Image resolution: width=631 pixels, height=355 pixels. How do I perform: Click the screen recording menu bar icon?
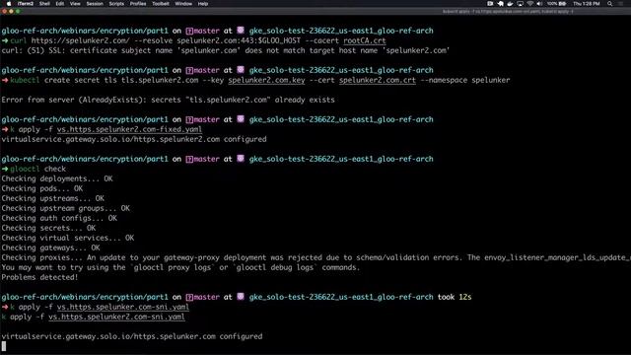(x=490, y=4)
